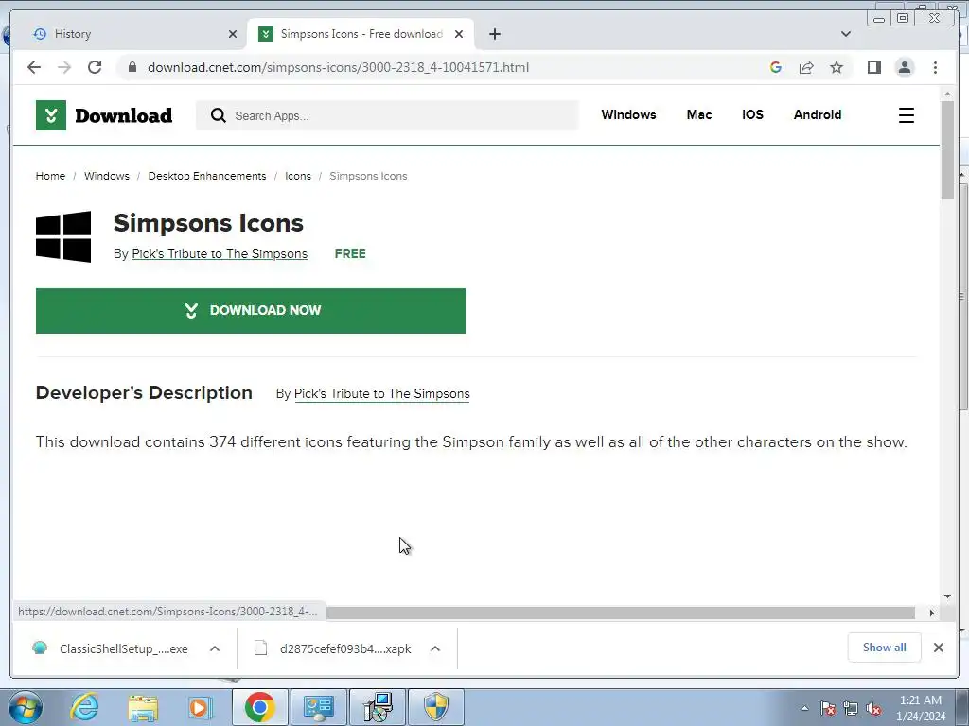
Task: Open the Windows Start menu
Action: tap(26, 707)
